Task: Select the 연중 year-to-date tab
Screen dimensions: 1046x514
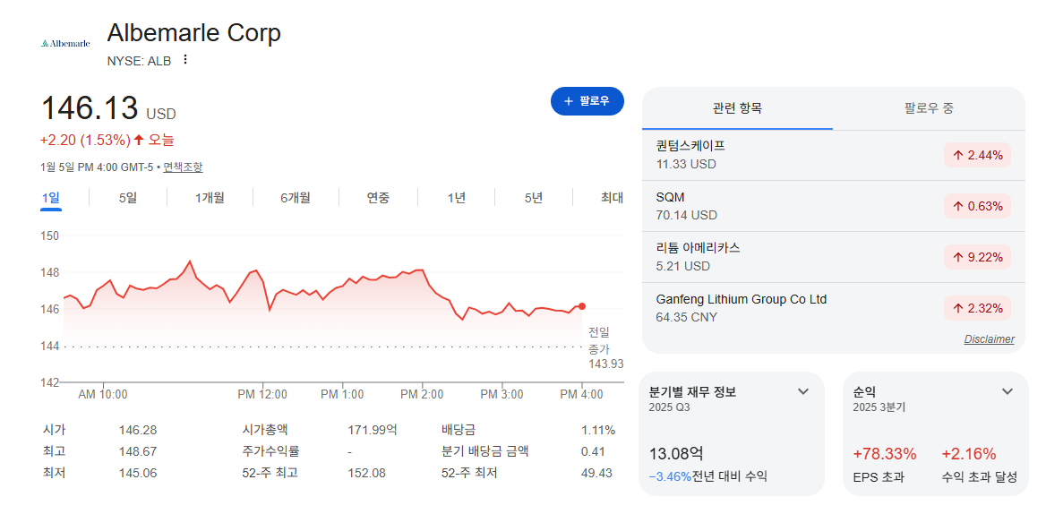Action: tap(378, 197)
